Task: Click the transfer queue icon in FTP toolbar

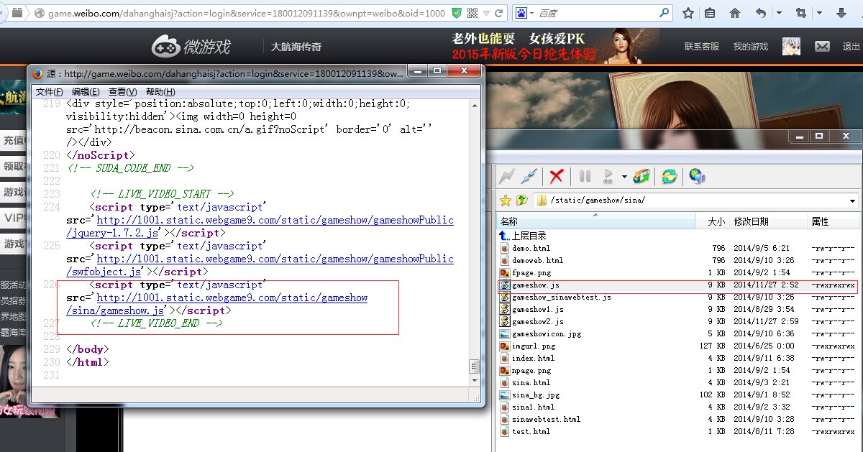Action: coord(641,176)
